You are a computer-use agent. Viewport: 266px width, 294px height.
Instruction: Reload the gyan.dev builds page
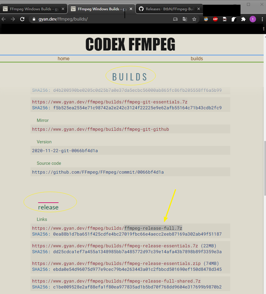point(22,19)
